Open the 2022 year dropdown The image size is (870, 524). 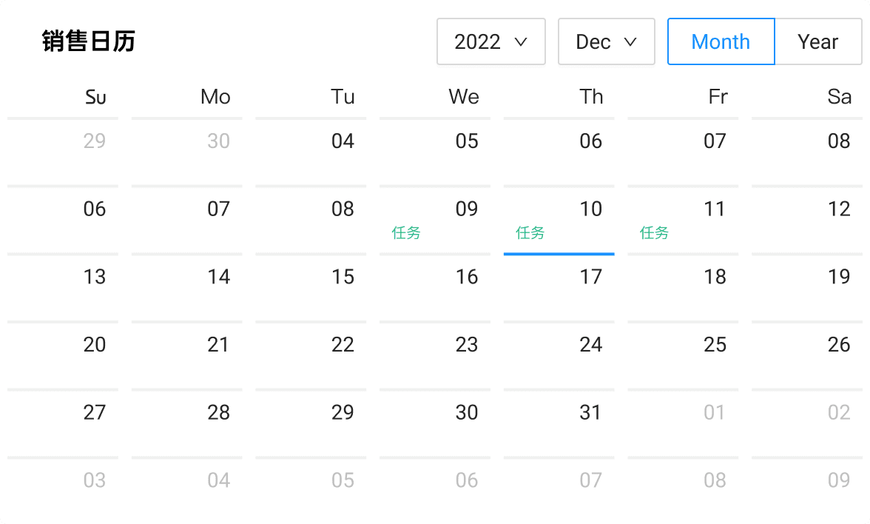pos(490,42)
